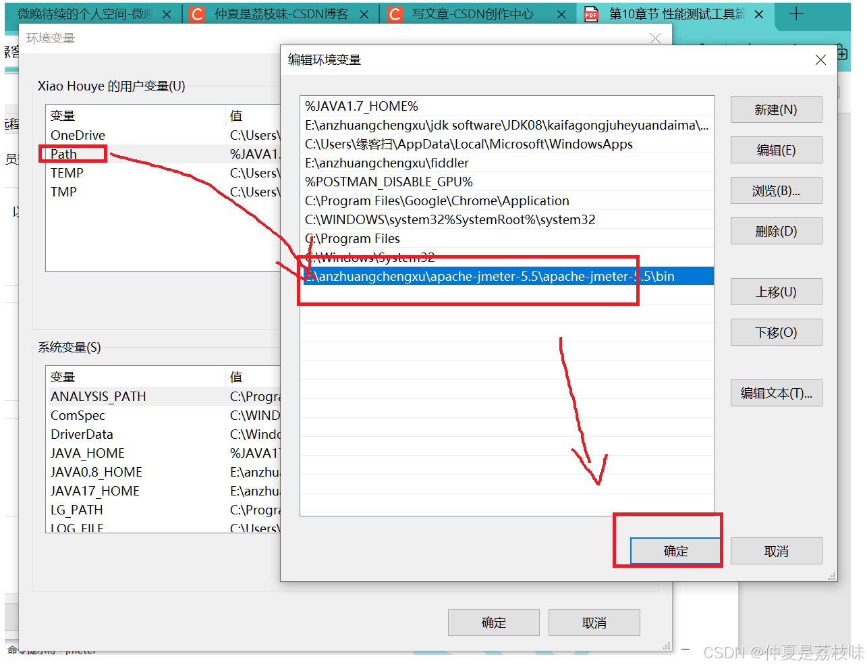867x667 pixels.
Task: Select Path user variable row
Action: [x=163, y=154]
